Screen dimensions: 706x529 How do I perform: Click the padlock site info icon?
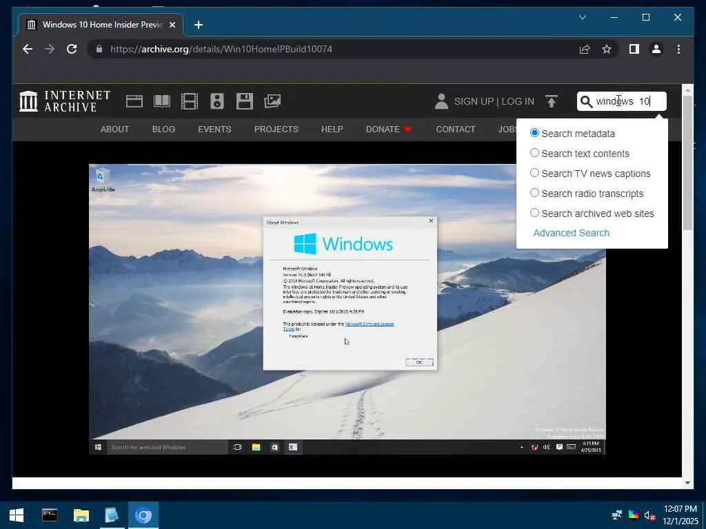click(99, 49)
